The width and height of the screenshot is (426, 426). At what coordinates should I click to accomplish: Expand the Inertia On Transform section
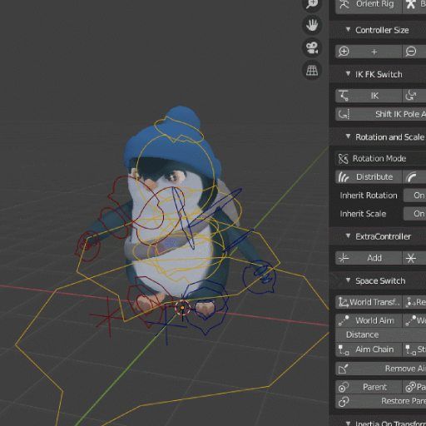click(348, 424)
